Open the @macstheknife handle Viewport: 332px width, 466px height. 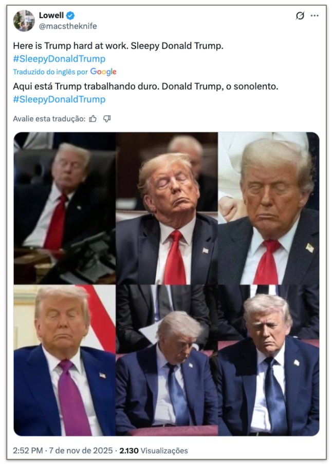(68, 26)
